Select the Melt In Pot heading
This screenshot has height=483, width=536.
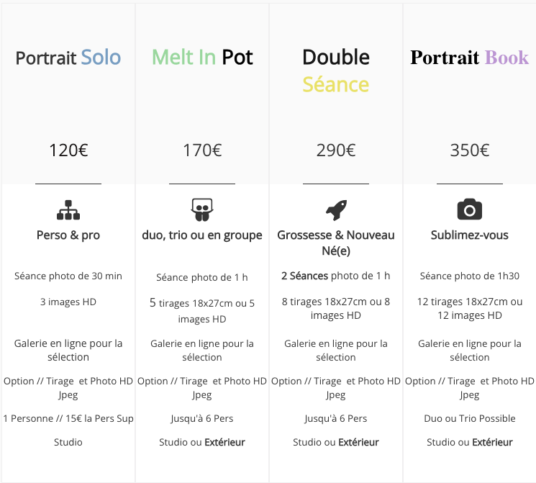[x=202, y=57]
